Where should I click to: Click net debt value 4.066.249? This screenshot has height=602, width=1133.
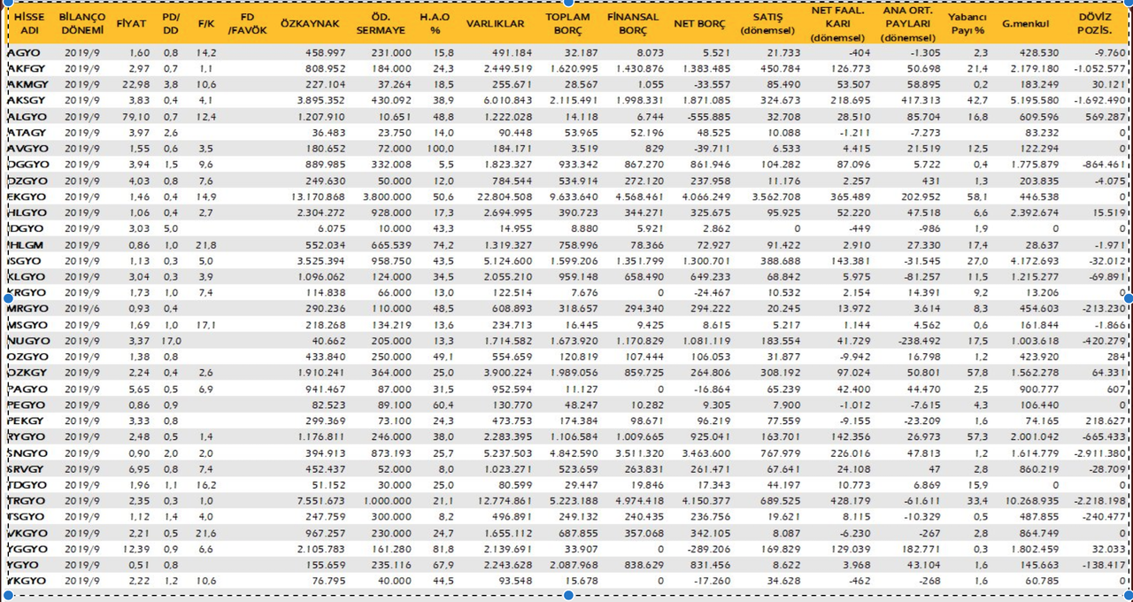tap(705, 197)
